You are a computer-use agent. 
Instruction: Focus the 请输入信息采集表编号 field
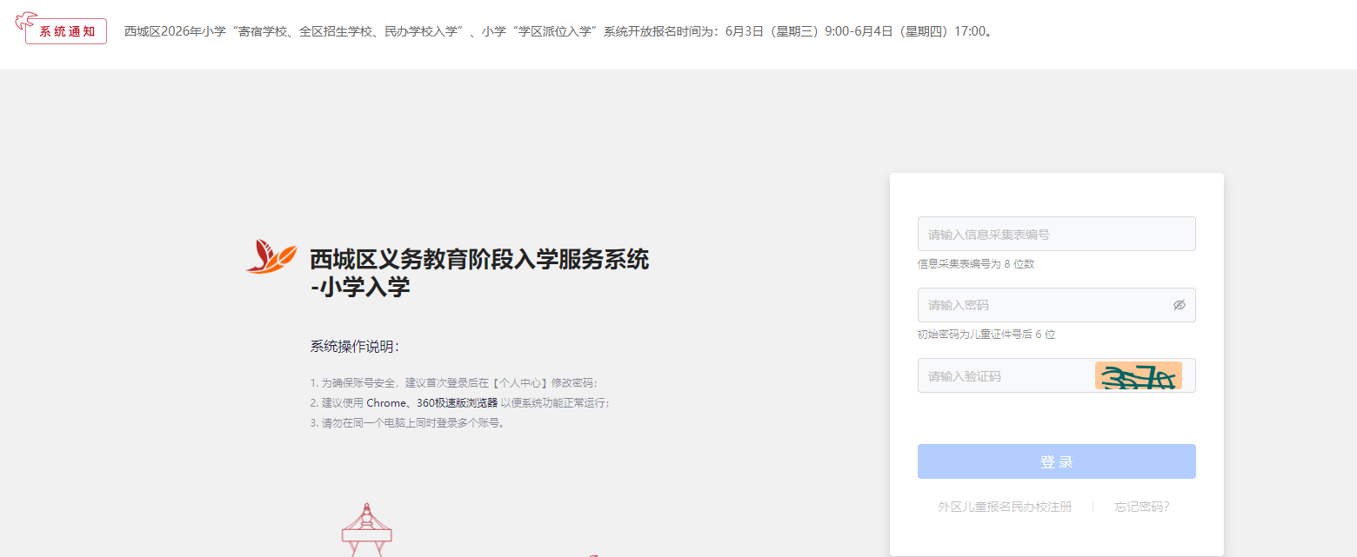[1056, 234]
